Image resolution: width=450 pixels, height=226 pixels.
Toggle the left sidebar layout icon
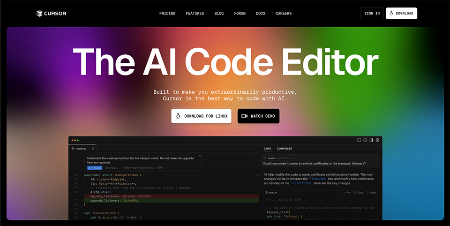pos(359,140)
